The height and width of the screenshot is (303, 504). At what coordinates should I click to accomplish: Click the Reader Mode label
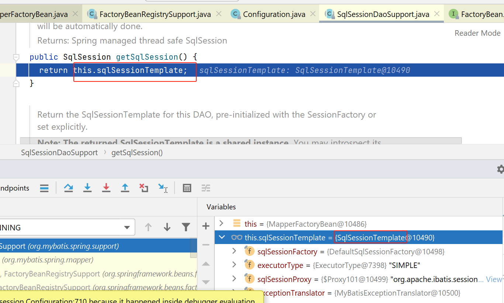(x=477, y=33)
